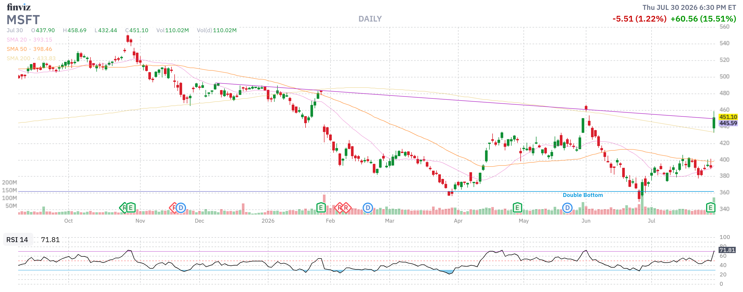Click the MSFT ticker symbol
Image resolution: width=743 pixels, height=292 pixels.
(x=23, y=20)
